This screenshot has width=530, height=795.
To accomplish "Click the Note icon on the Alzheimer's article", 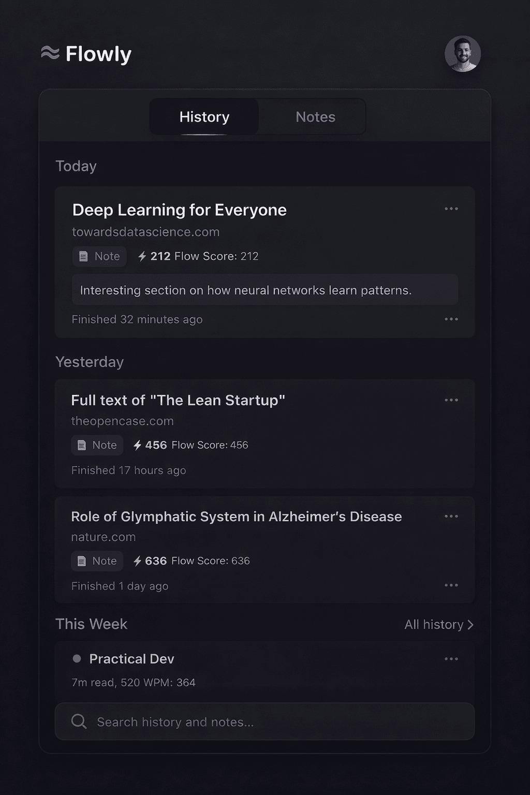I will tap(81, 561).
